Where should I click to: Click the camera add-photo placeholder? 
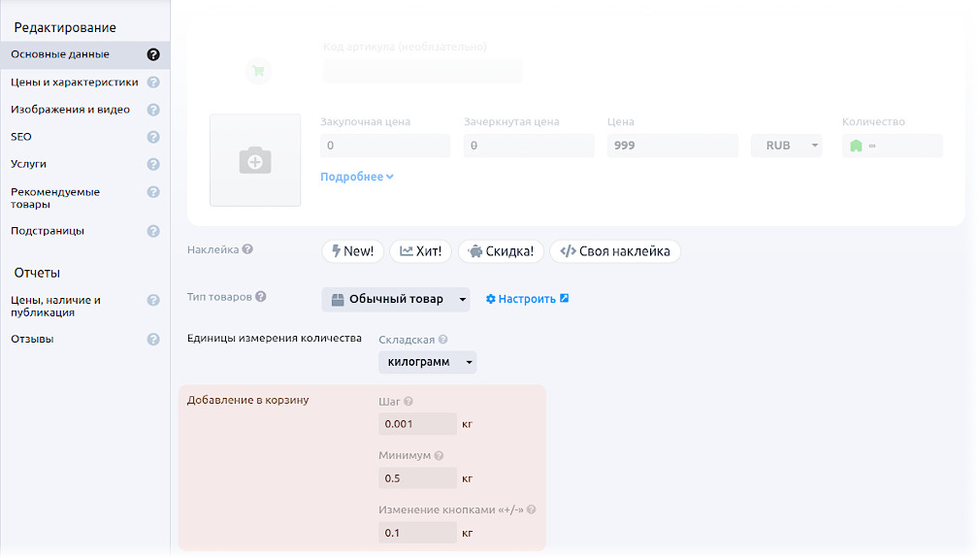pyautogui.click(x=255, y=160)
